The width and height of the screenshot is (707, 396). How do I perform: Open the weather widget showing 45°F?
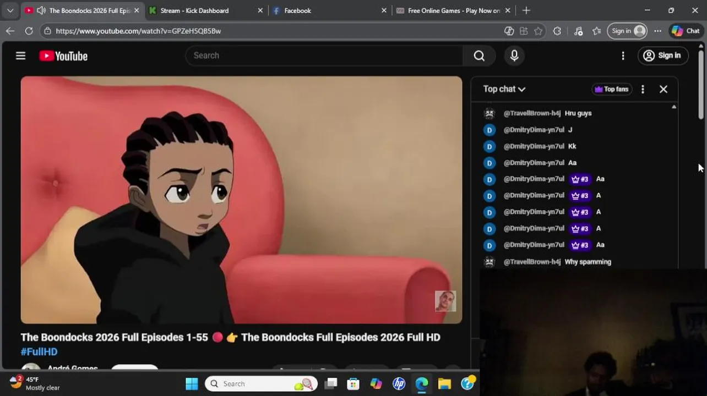pyautogui.click(x=35, y=383)
